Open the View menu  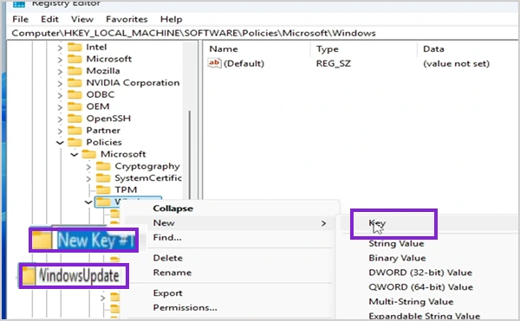[82, 19]
